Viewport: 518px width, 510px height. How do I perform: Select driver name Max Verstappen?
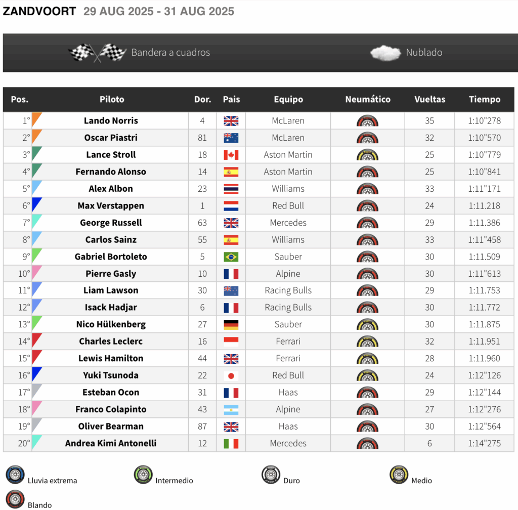pos(111,206)
